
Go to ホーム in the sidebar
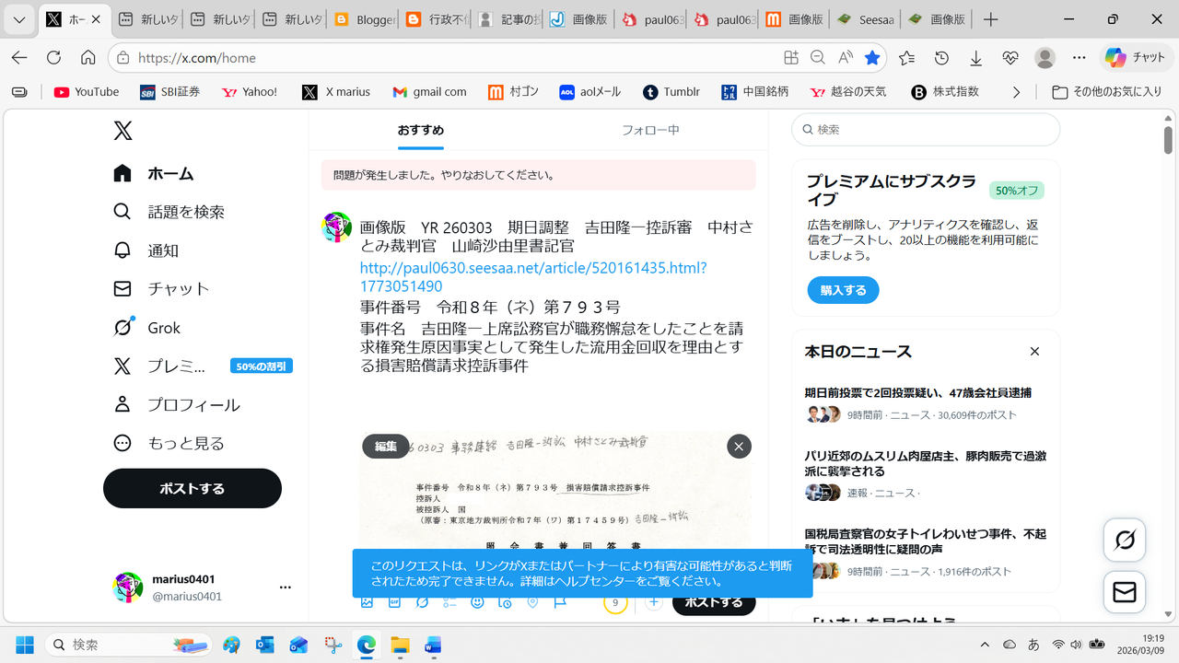coord(153,173)
